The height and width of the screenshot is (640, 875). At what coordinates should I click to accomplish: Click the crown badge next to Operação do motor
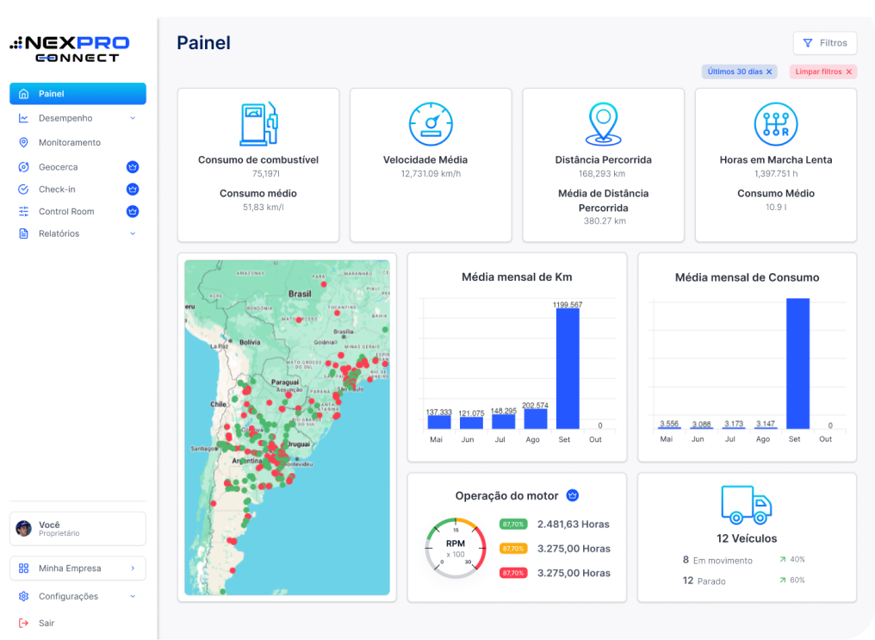pyautogui.click(x=573, y=496)
